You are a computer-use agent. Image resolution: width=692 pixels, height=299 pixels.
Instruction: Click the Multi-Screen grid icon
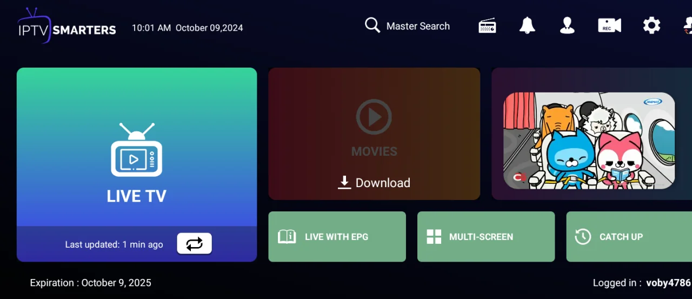434,237
